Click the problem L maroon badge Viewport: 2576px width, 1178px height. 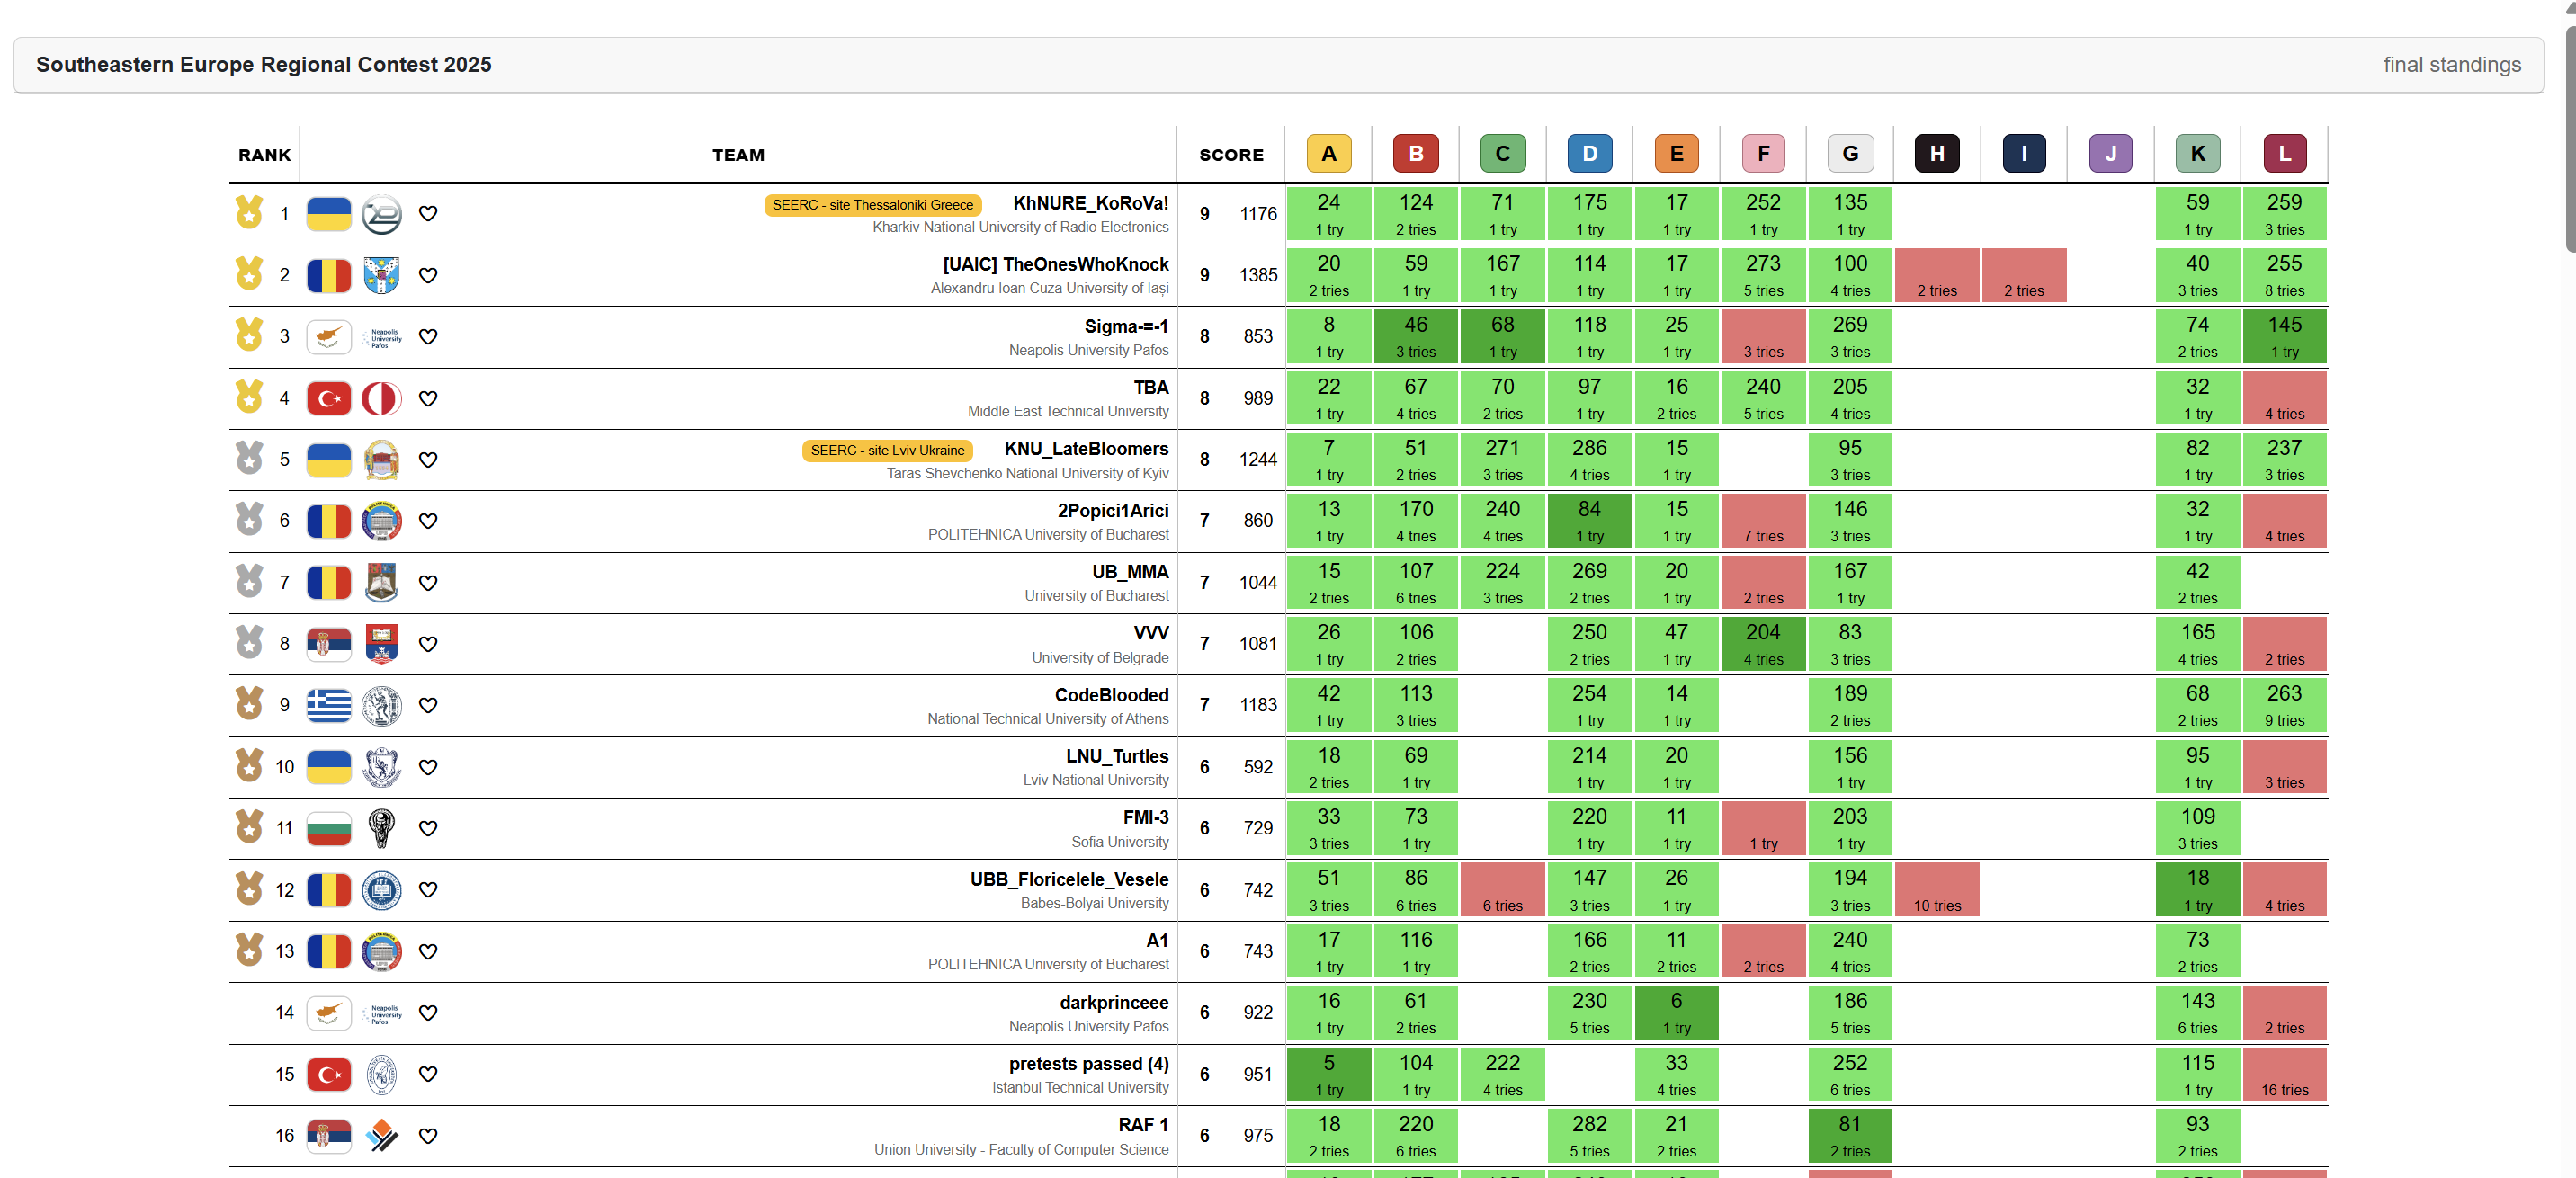2284,154
